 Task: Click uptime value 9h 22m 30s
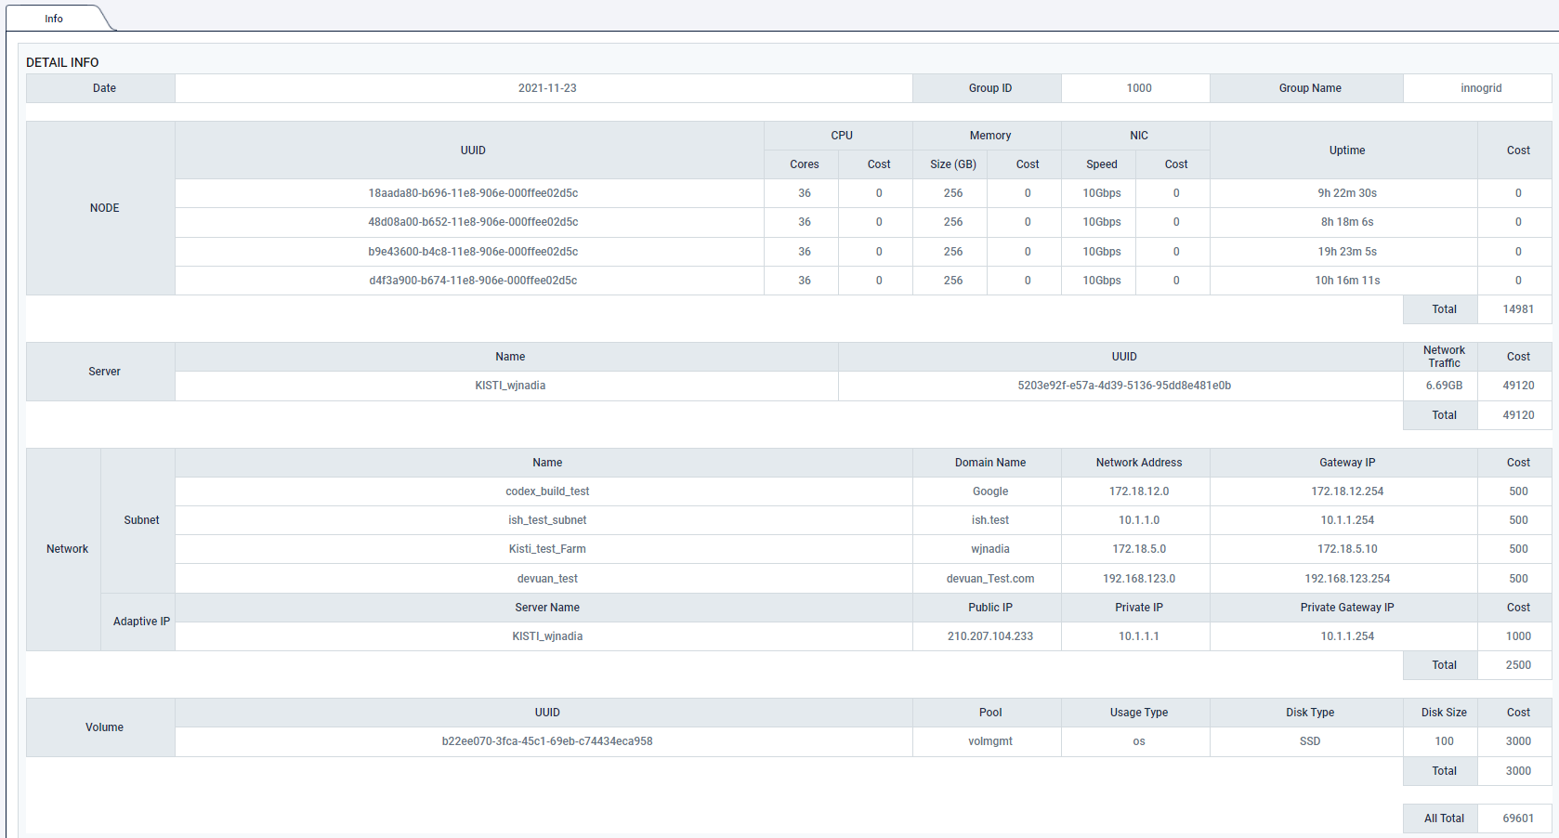(1347, 193)
